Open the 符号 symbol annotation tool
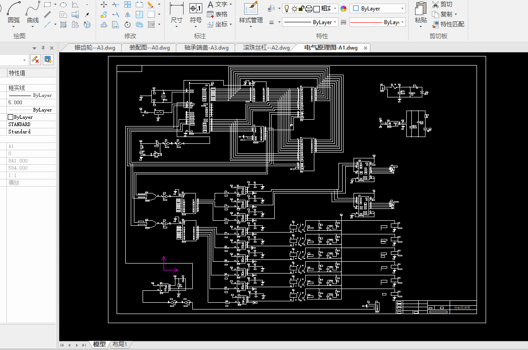 [x=195, y=14]
